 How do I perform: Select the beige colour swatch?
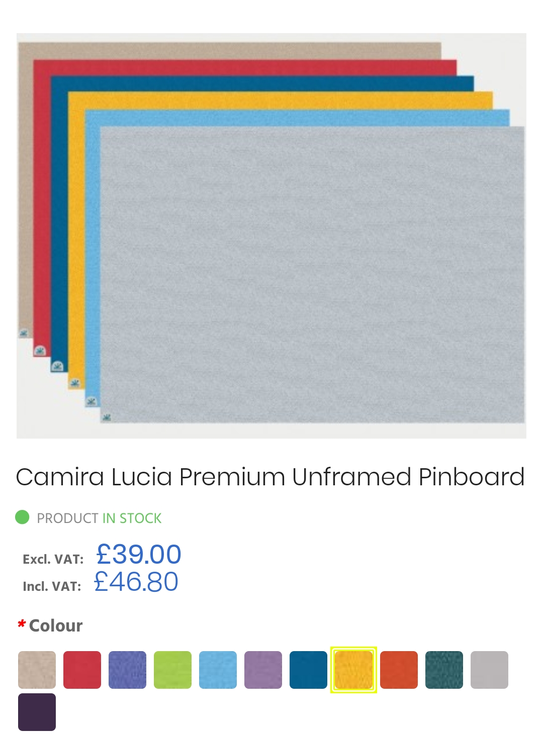tap(37, 670)
